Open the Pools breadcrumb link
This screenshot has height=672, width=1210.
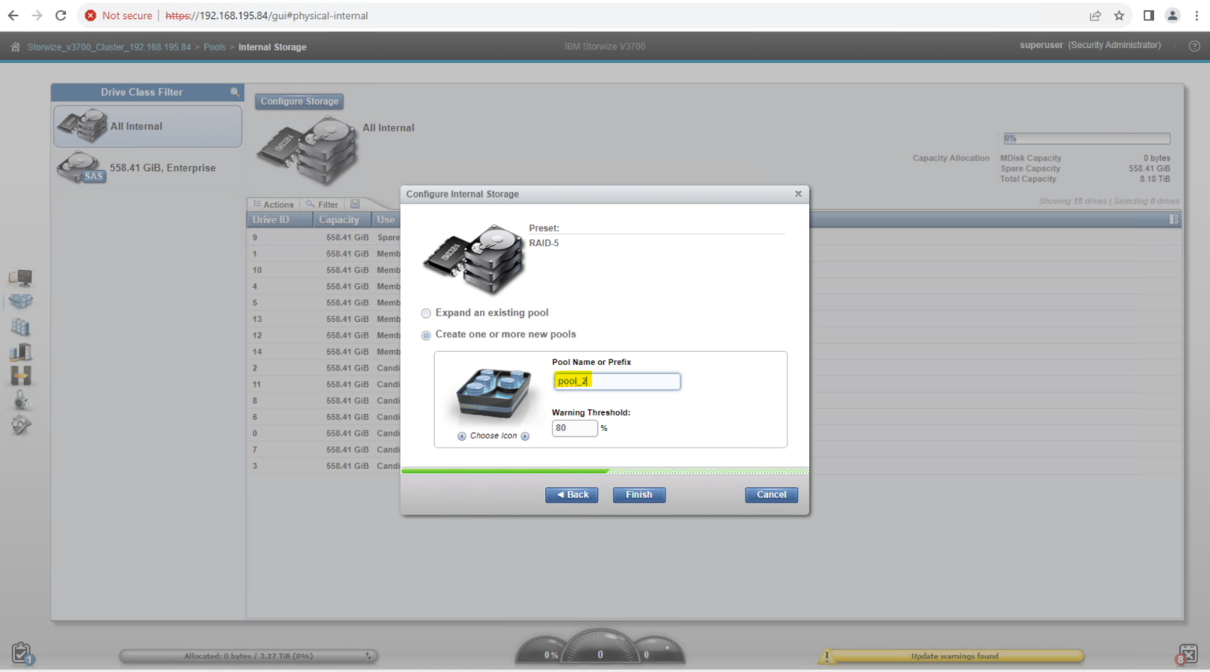214,46
